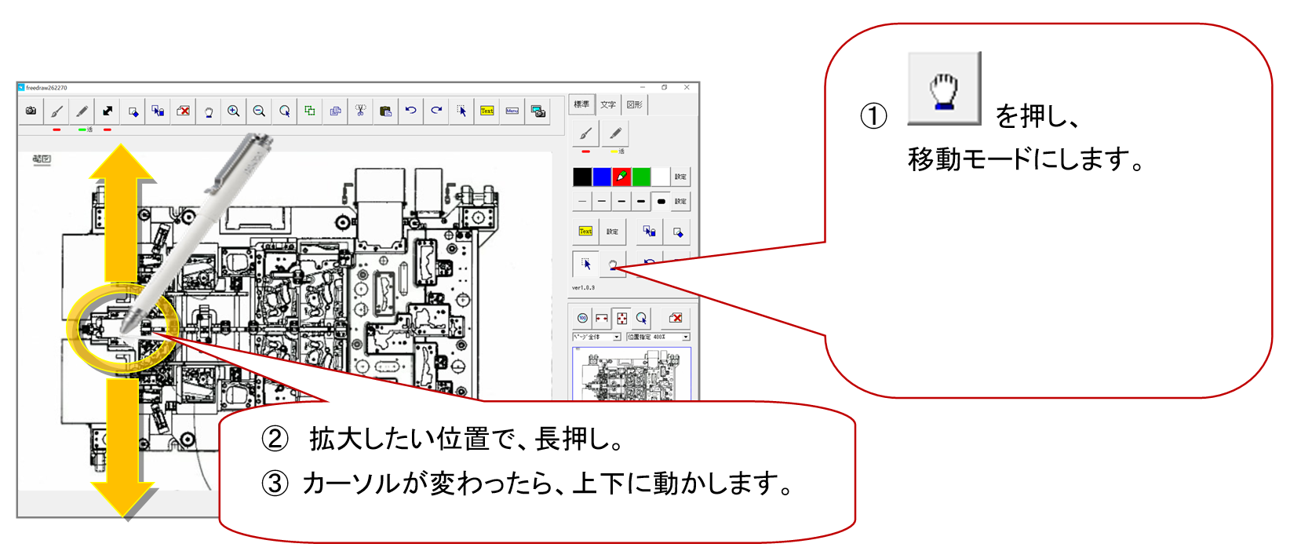Click the scissors cut icon
This screenshot has height=551, width=1290.
point(360,111)
